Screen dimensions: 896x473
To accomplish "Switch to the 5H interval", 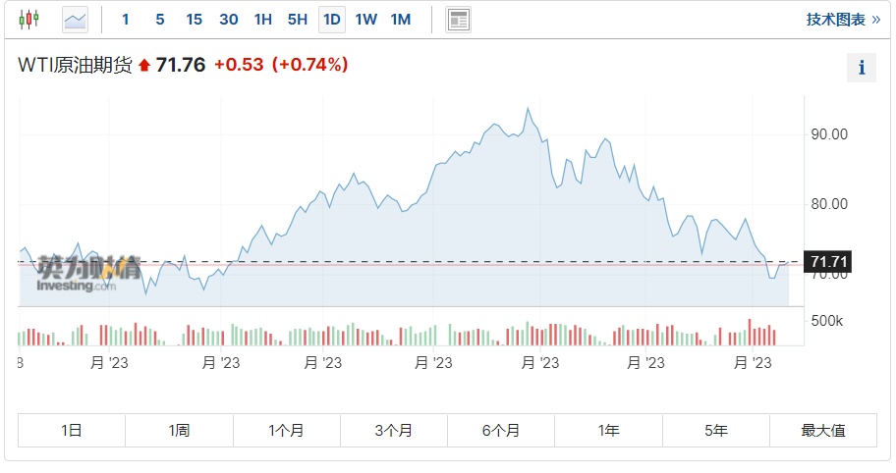I will (297, 19).
